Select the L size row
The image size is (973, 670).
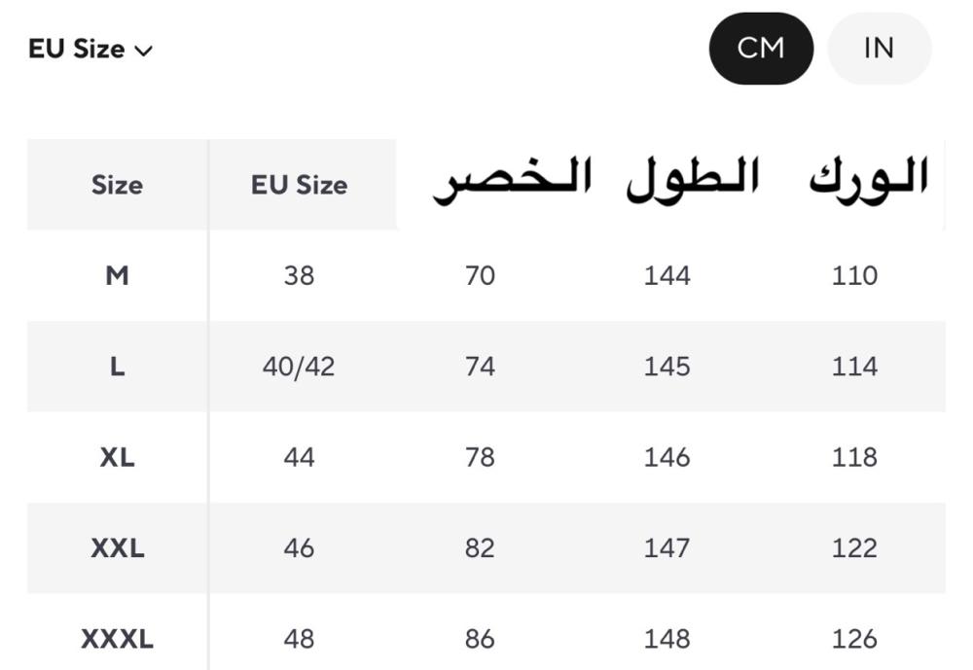click(486, 366)
